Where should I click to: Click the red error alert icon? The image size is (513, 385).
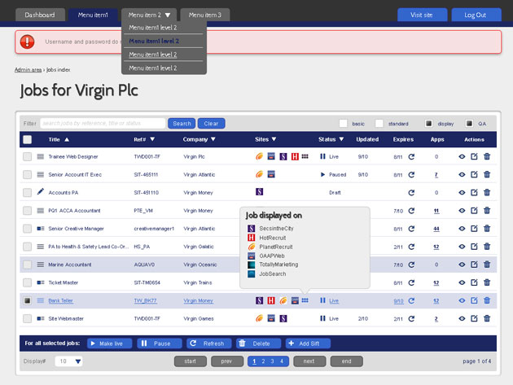27,42
